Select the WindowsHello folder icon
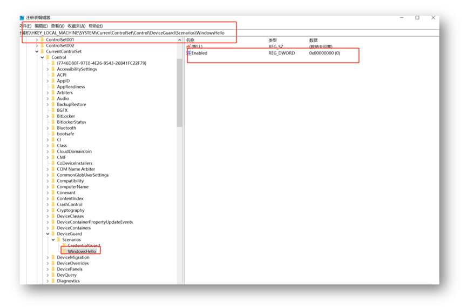Image resolution: width=467 pixels, height=307 pixels. (64, 251)
